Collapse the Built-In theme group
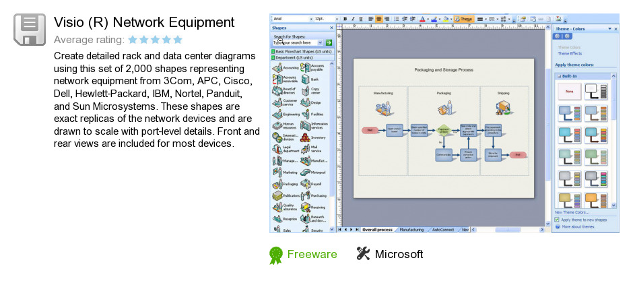Screen dimensions: 633x285 point(558,76)
